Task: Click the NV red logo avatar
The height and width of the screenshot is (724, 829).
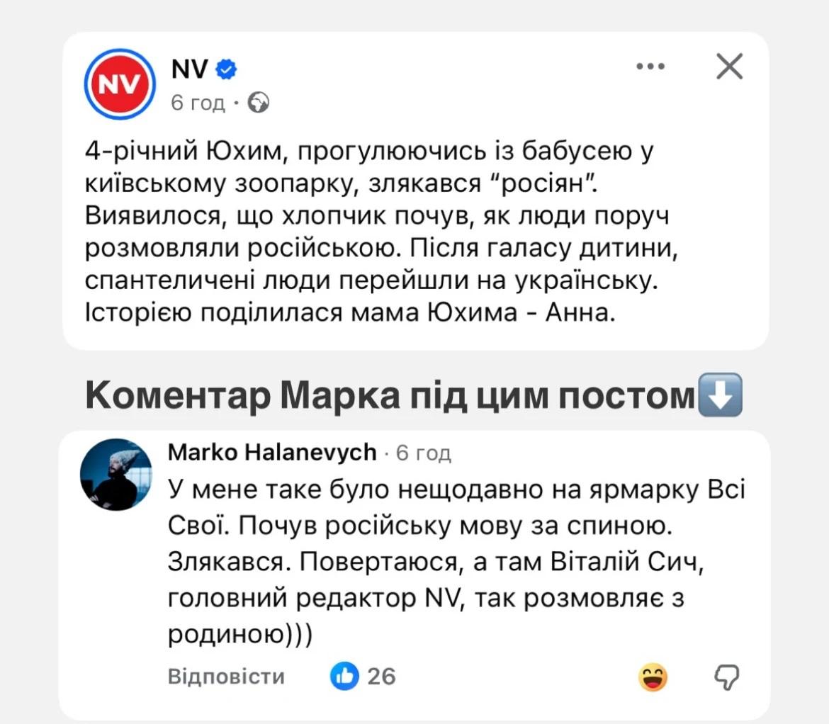Action: [x=120, y=84]
